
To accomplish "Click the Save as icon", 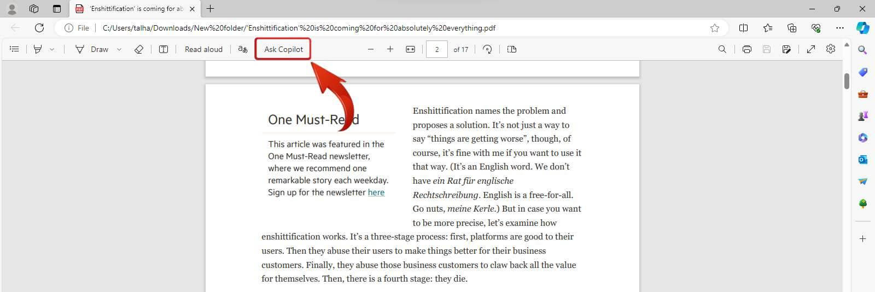I will [x=786, y=49].
